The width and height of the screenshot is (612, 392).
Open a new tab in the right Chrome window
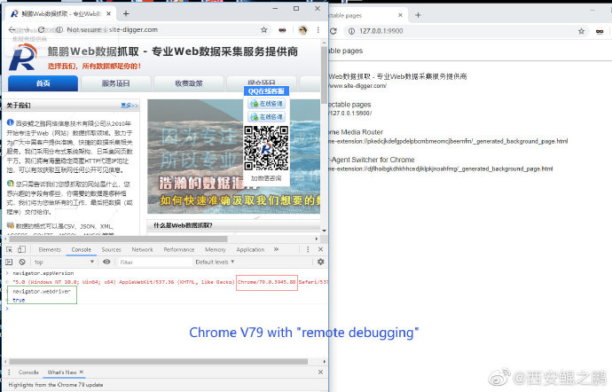coord(418,15)
